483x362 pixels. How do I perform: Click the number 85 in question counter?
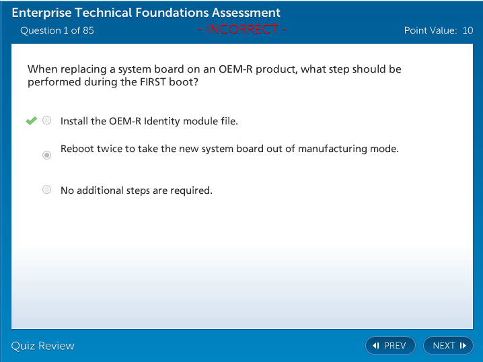(88, 30)
